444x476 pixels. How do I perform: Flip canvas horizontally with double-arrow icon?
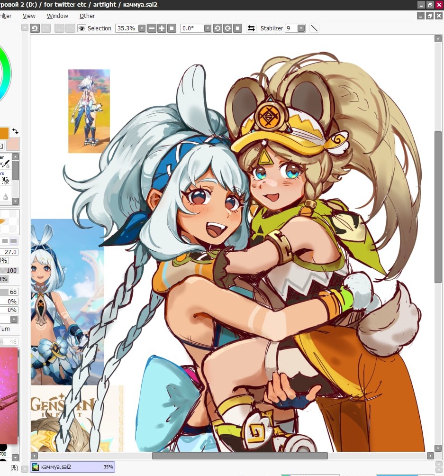tap(251, 28)
